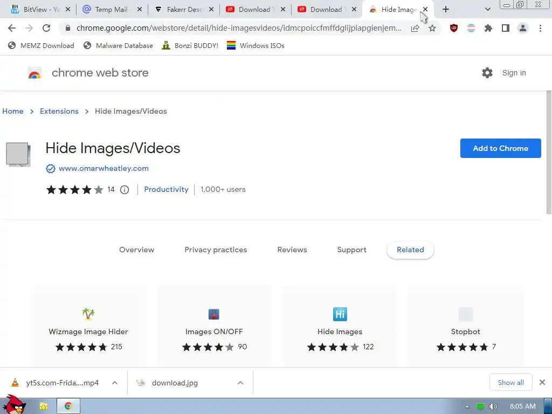Image resolution: width=552 pixels, height=414 pixels.
Task: Open the Overview section tab
Action: click(136, 250)
